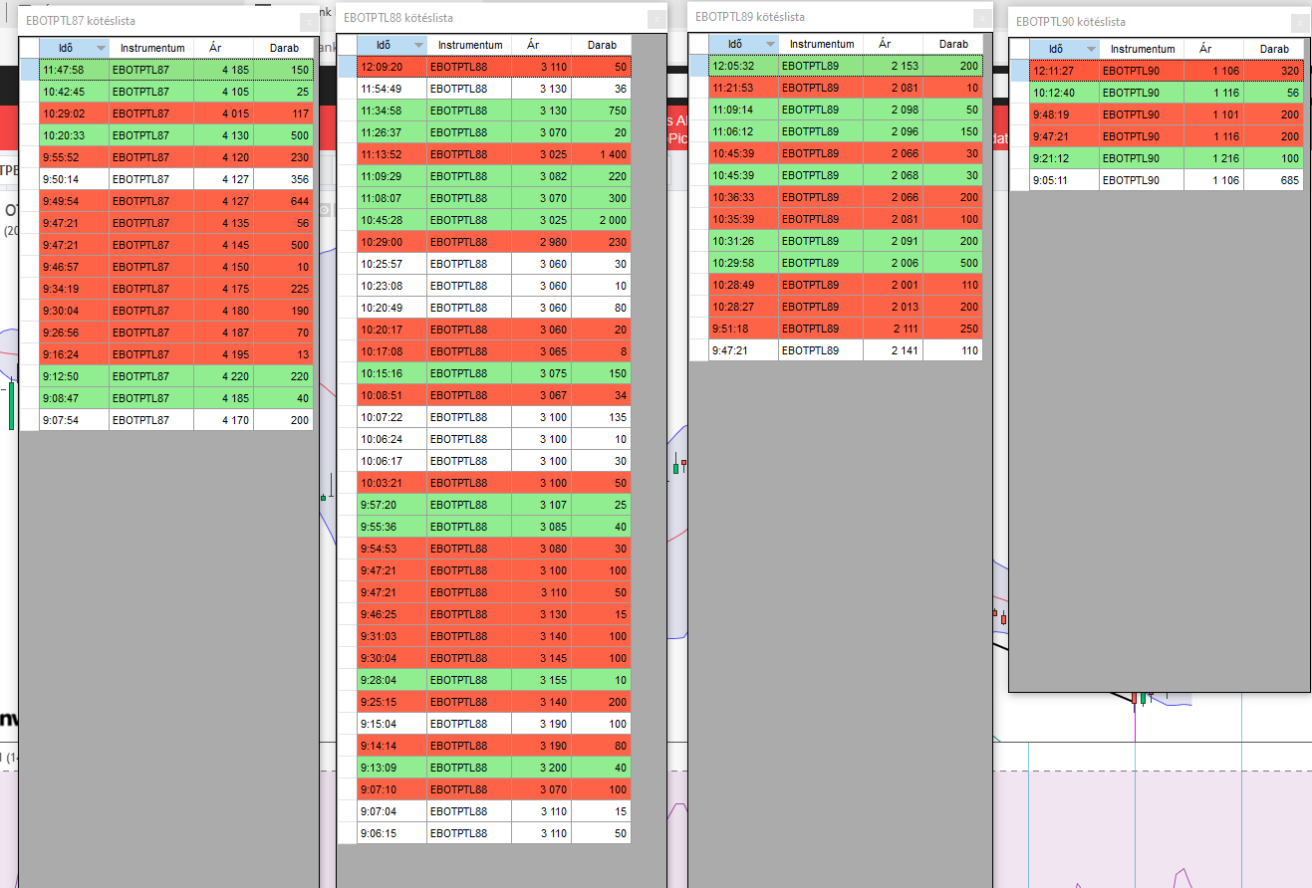
Task: Open Idő sort arrow in EBOTPTL89 list
Action: click(769, 44)
